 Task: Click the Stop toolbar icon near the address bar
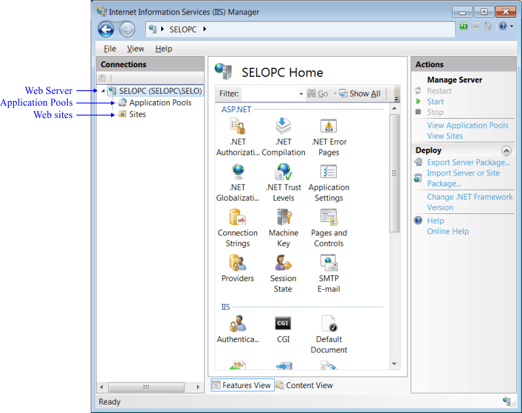[x=476, y=26]
